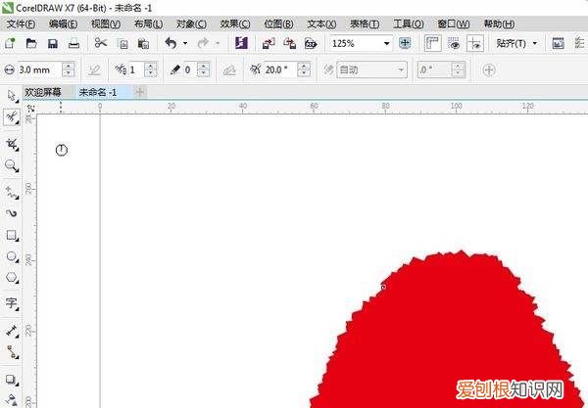Toggle pen pressure for nib size
This screenshot has width=588, height=408.
click(94, 70)
